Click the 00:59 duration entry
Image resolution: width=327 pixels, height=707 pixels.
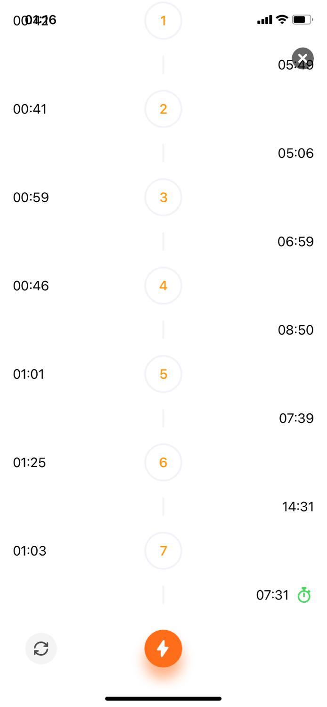coord(31,197)
